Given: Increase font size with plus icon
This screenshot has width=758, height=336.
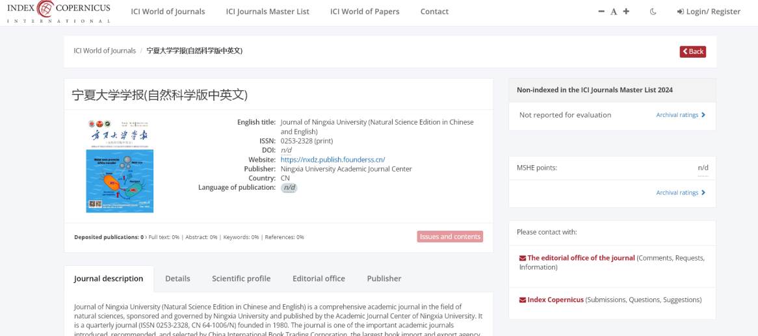Looking at the screenshot, I should tap(626, 12).
